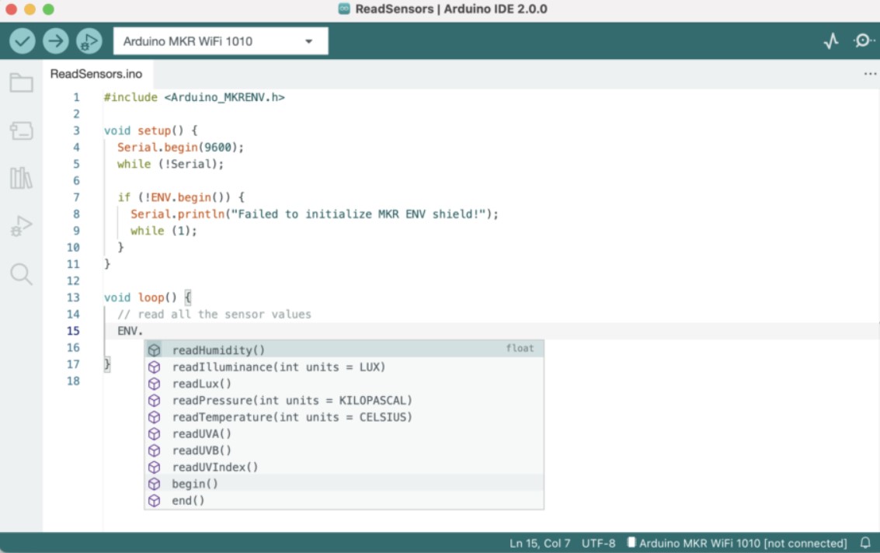Click the cube icon beside readUVA()
Image resolution: width=880 pixels, height=553 pixels.
click(155, 433)
